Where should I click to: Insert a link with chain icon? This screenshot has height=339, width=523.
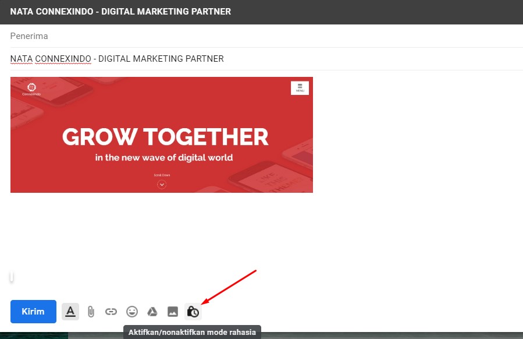(111, 312)
